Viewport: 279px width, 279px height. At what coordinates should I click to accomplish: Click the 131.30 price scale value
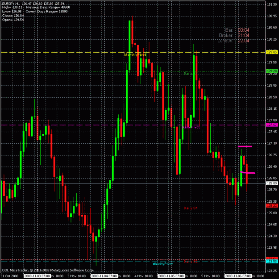pos(272,4)
